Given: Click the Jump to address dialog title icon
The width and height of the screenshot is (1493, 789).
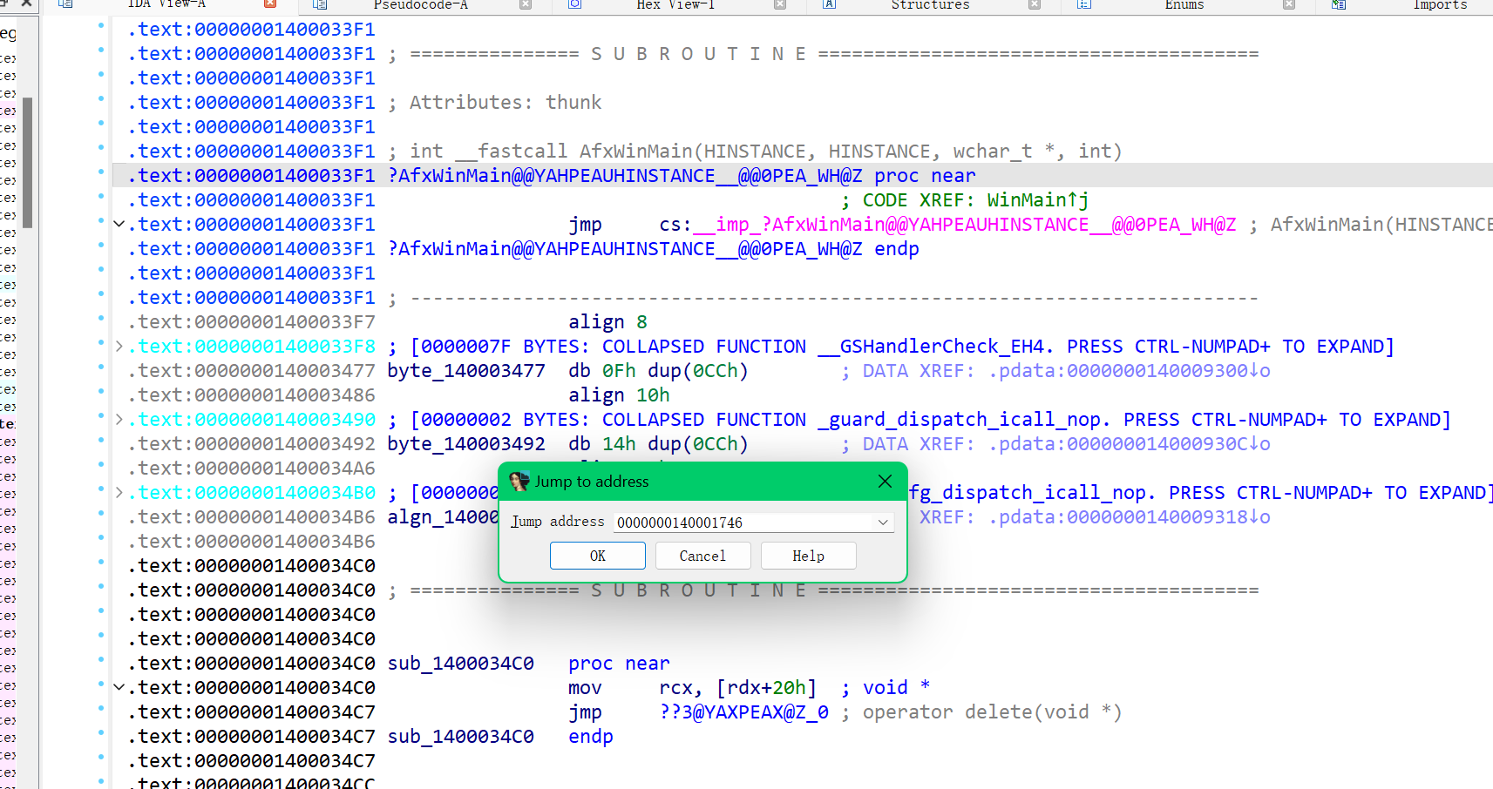Looking at the screenshot, I should click(519, 482).
